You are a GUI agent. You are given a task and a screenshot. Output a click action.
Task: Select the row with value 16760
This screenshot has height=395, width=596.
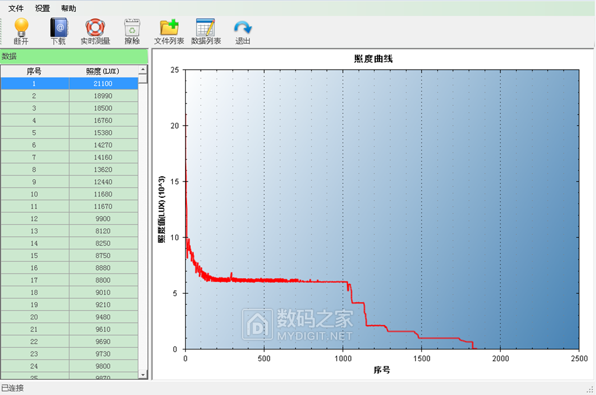[x=69, y=120]
